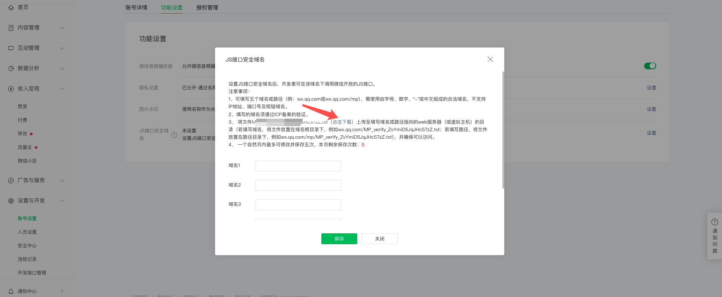Click the 设置与开发 gear icon
The height and width of the screenshot is (297, 722).
click(11, 201)
